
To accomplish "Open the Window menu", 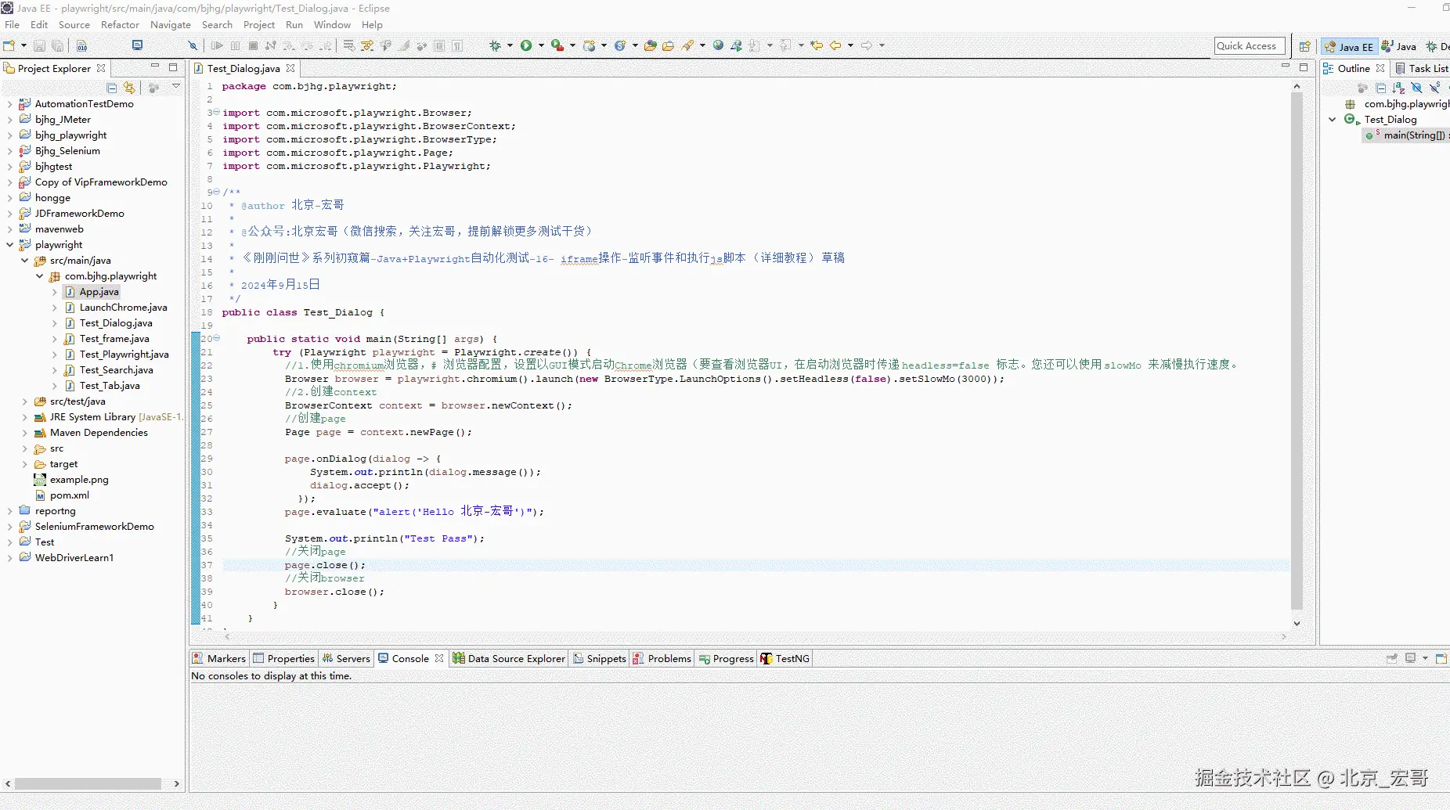I will (333, 25).
